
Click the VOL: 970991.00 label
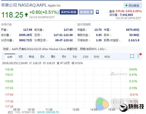(25, 112)
